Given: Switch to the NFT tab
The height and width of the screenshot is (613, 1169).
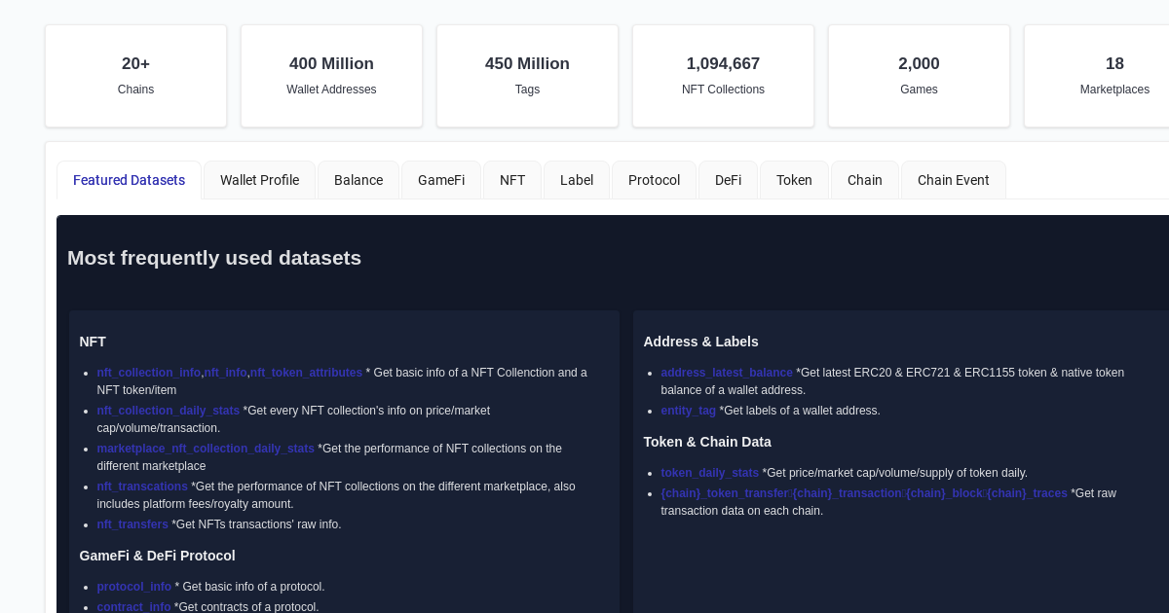Looking at the screenshot, I should 512,180.
